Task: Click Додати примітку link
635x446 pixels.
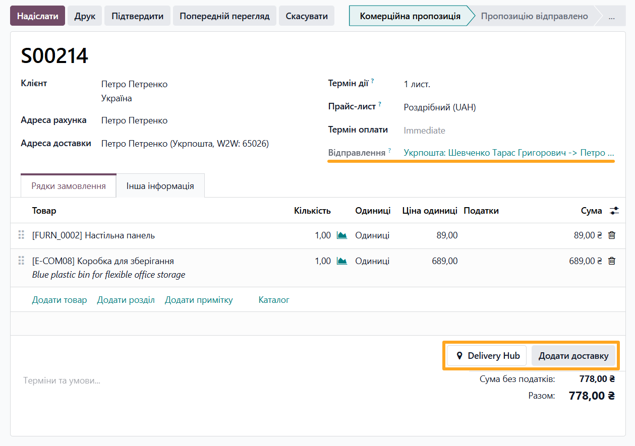Action: (x=199, y=300)
